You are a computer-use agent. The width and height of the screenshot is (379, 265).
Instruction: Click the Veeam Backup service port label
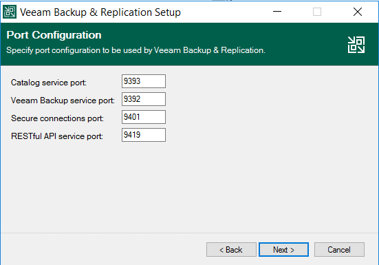point(63,100)
